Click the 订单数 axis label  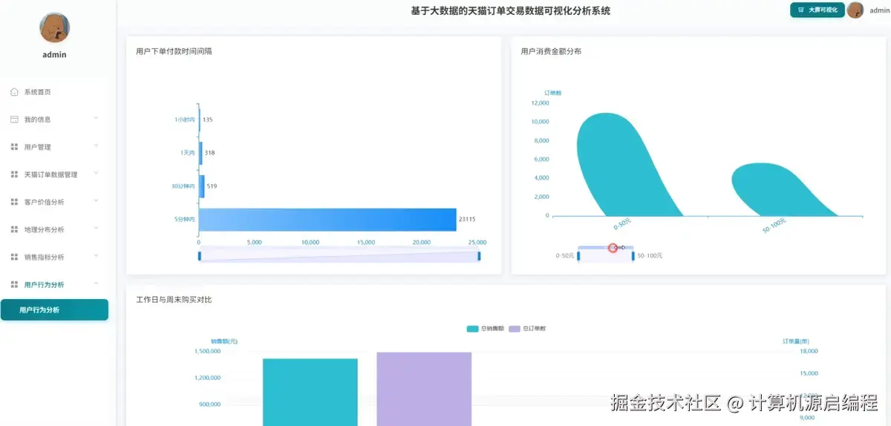pyautogui.click(x=552, y=93)
